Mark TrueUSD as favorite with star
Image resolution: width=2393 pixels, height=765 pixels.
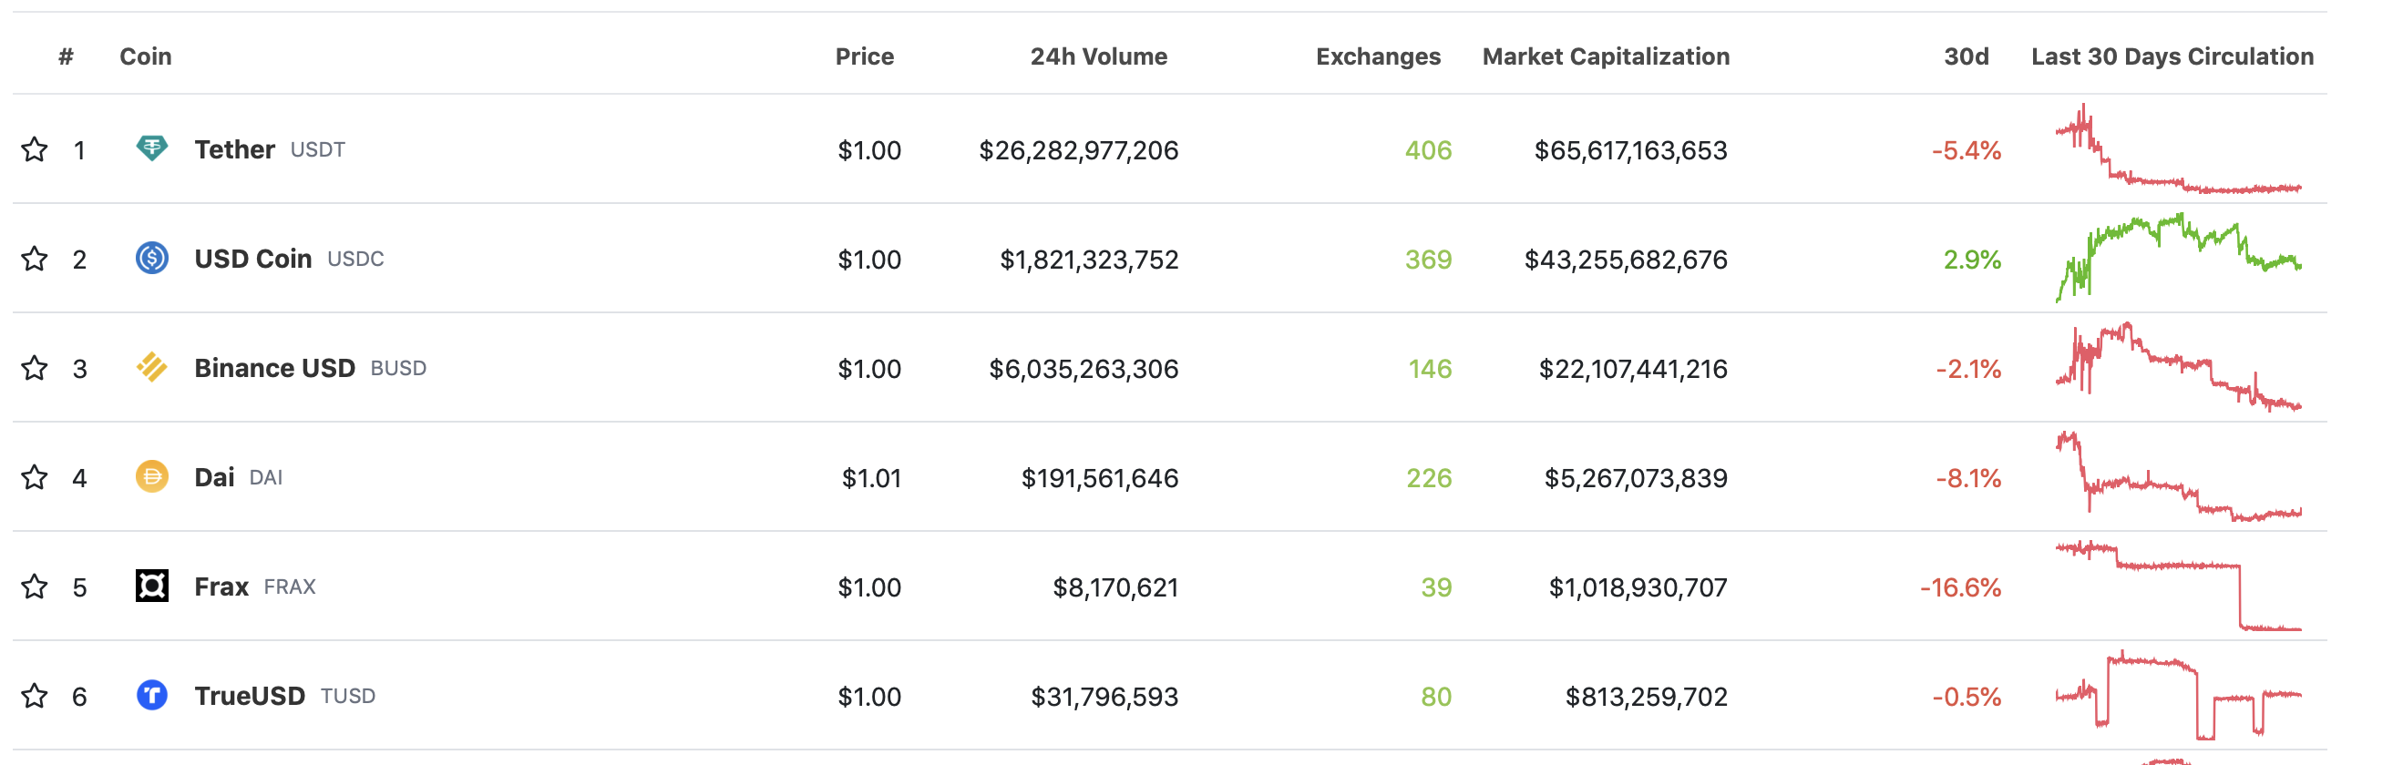point(35,697)
